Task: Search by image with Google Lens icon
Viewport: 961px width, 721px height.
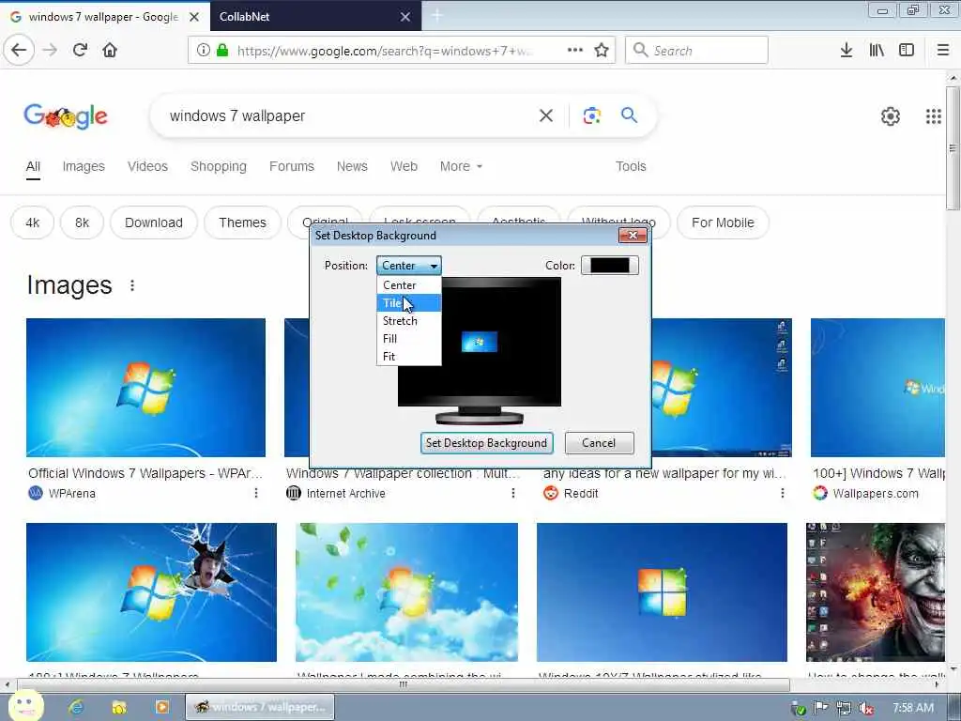Action: coord(591,115)
